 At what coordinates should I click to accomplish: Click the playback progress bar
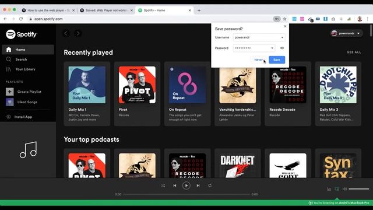click(186, 194)
